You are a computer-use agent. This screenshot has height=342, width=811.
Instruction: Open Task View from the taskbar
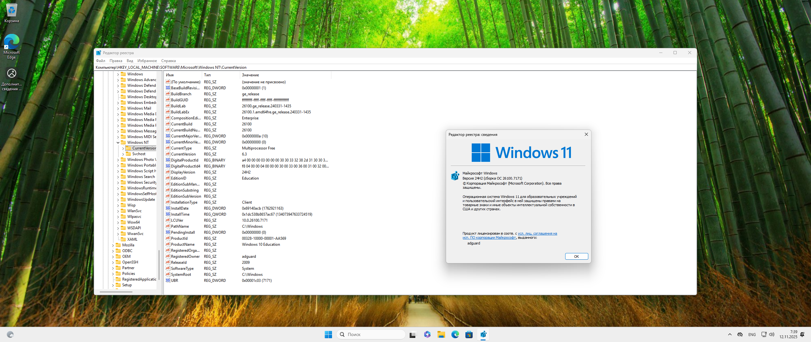pos(412,334)
